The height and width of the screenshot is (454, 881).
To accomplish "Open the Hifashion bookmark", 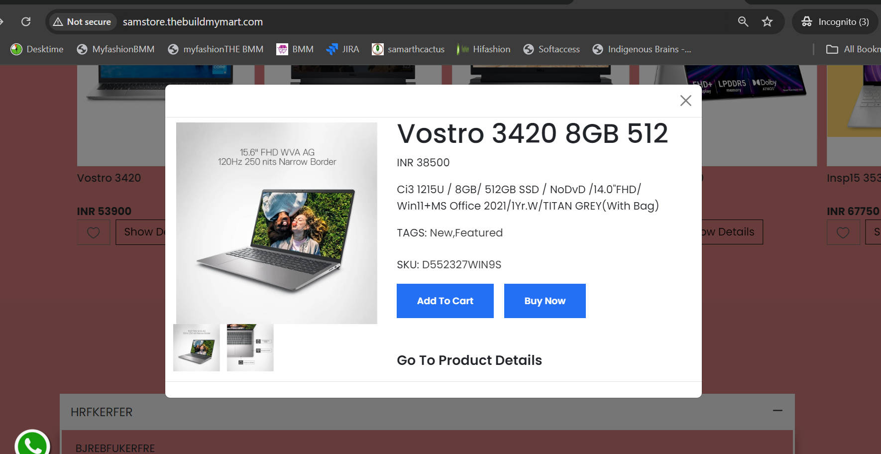I will pyautogui.click(x=484, y=49).
